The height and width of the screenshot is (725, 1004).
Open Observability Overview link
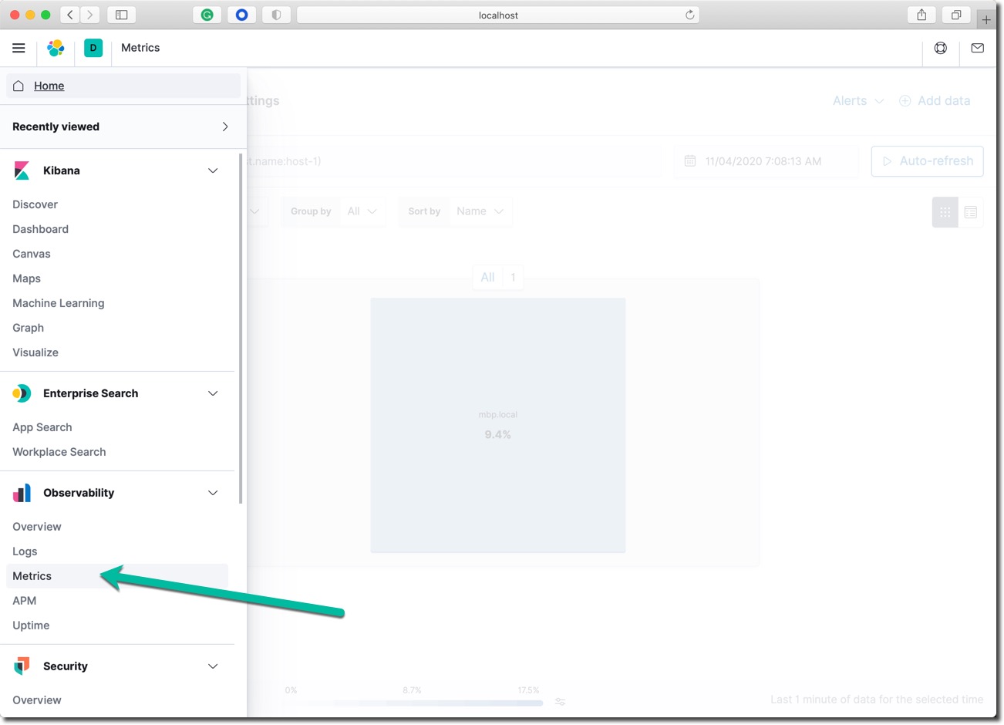(x=37, y=527)
